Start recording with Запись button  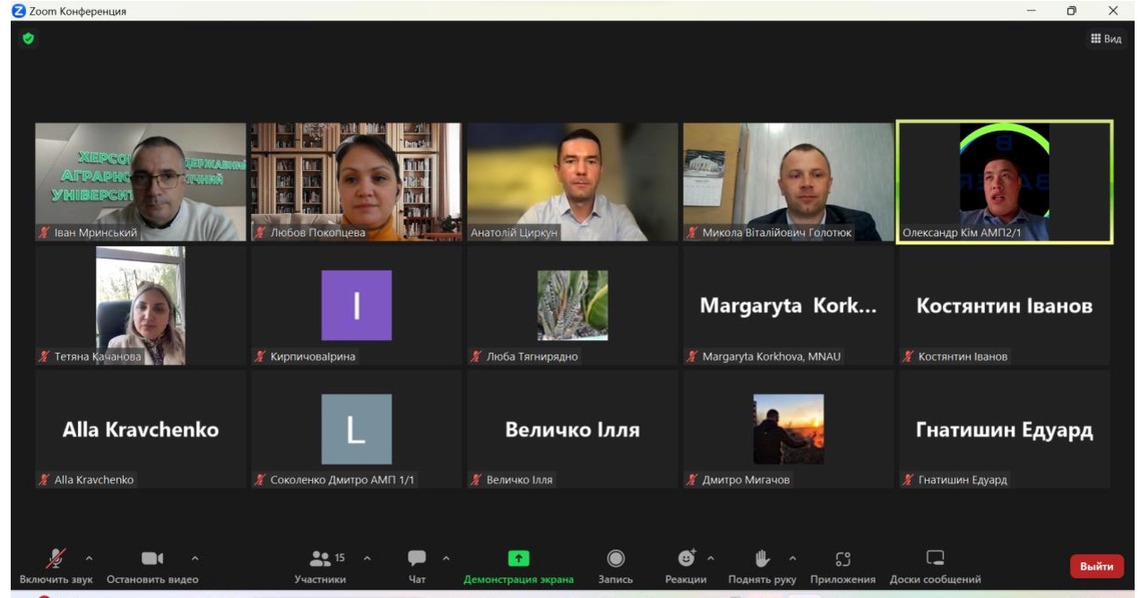tap(616, 567)
